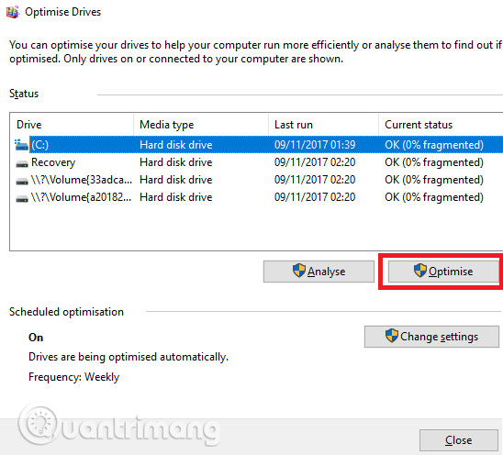Image resolution: width=503 pixels, height=455 pixels.
Task: Select the \\?\Volume{a20182... name
Action: click(x=81, y=197)
